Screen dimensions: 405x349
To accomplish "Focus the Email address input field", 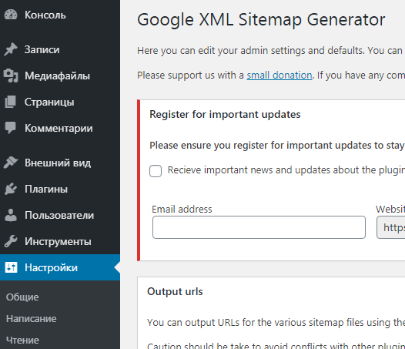I will [x=259, y=227].
